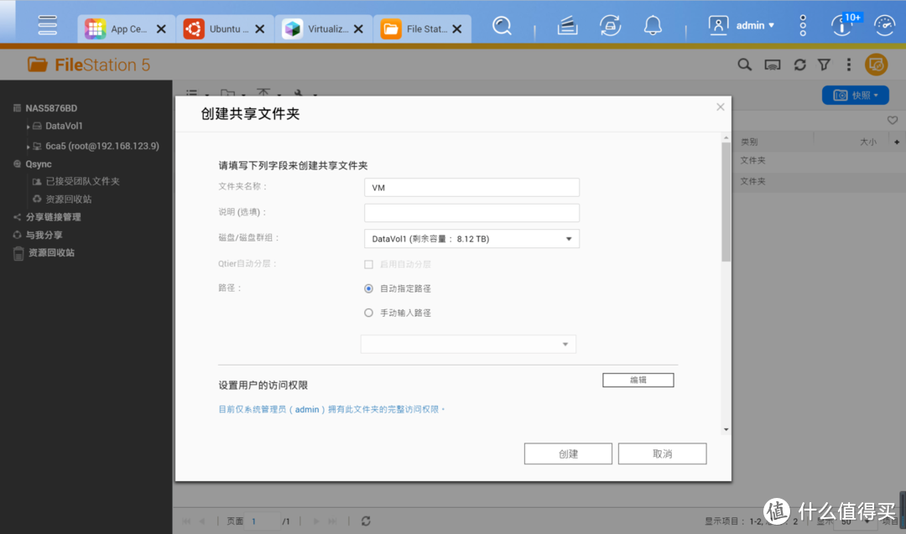The image size is (906, 534).
Task: Open File Station more settings dots
Action: click(849, 65)
